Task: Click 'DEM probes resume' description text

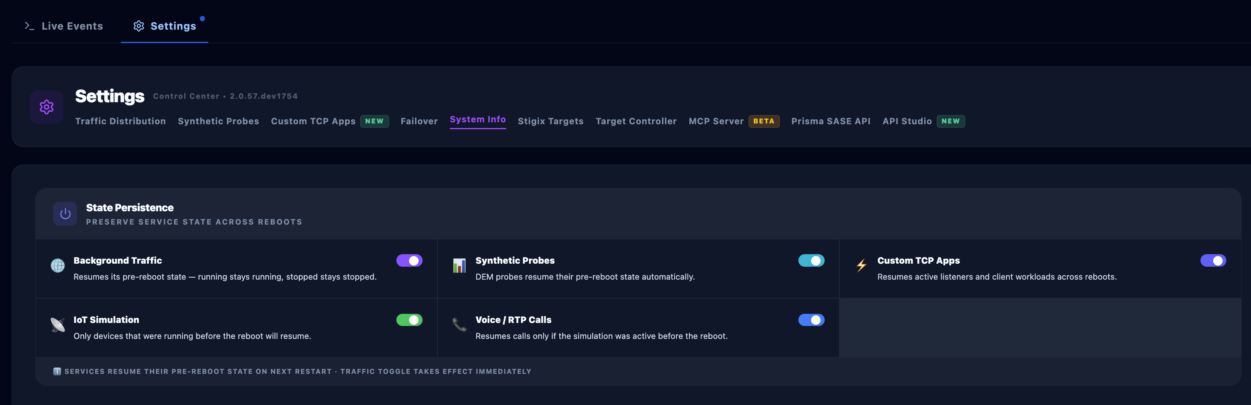Action: pos(585,277)
